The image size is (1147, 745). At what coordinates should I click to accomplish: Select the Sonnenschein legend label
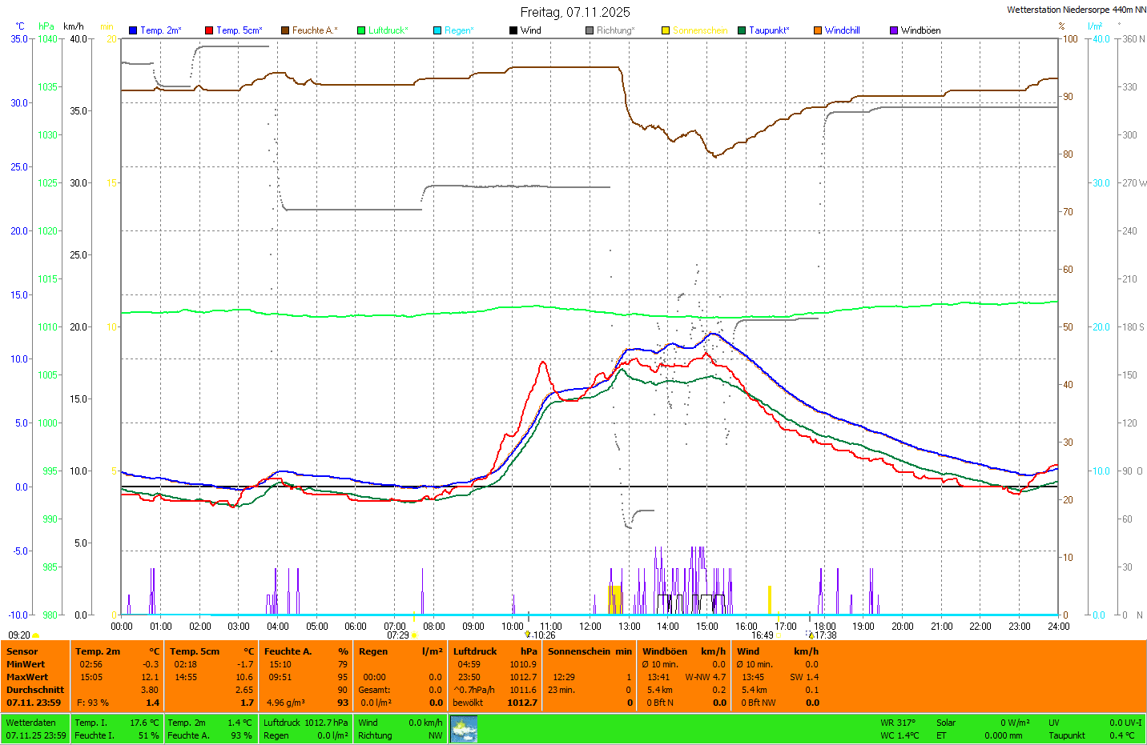(x=699, y=30)
